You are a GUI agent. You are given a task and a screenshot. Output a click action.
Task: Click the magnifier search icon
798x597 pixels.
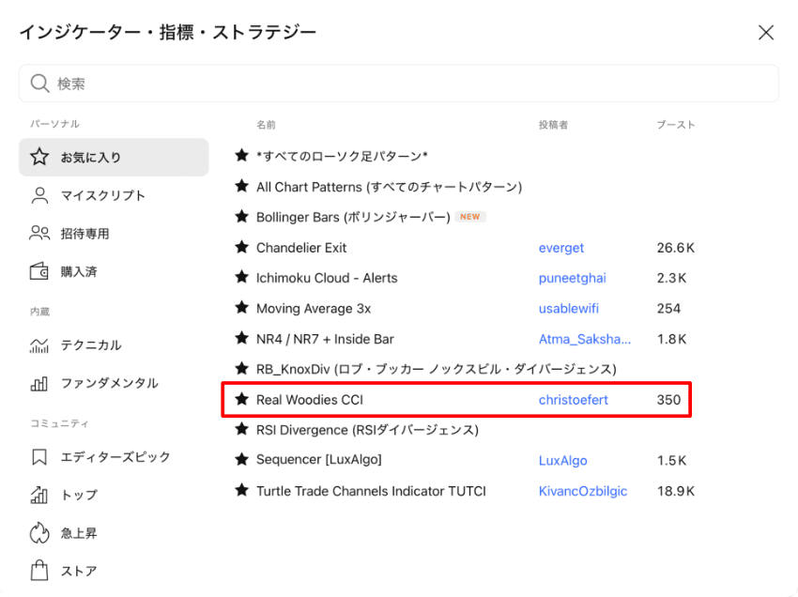tap(39, 84)
